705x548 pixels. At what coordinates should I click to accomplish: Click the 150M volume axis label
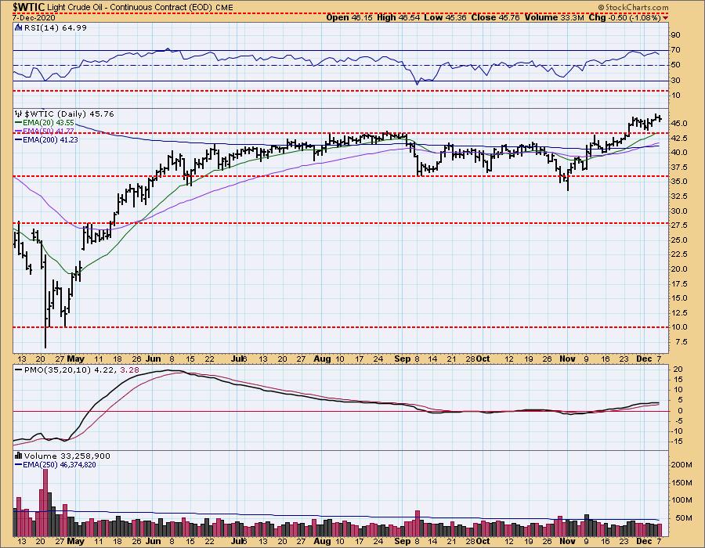[x=681, y=483]
